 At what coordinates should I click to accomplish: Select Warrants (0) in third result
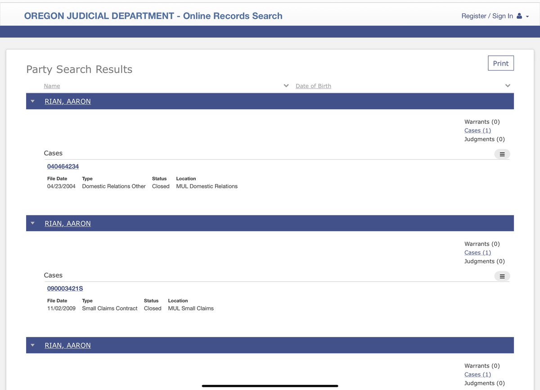[x=482, y=366]
